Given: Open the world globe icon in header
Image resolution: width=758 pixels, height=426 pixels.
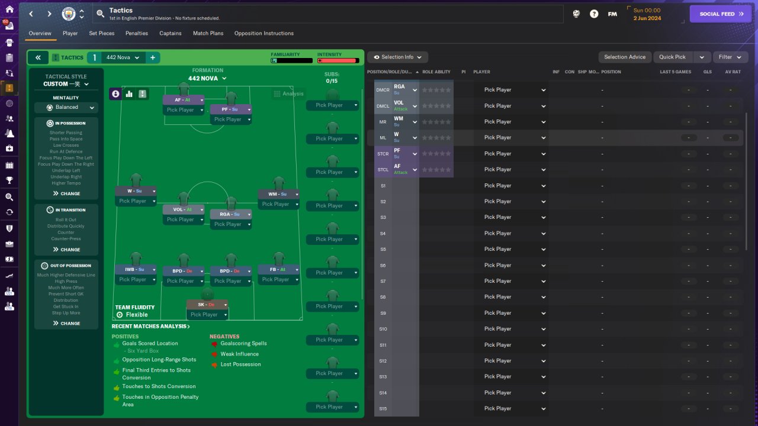Looking at the screenshot, I should coord(576,14).
